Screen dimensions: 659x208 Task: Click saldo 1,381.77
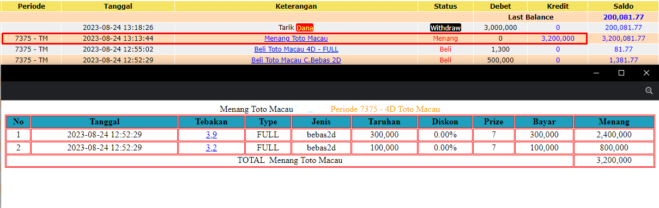623,60
